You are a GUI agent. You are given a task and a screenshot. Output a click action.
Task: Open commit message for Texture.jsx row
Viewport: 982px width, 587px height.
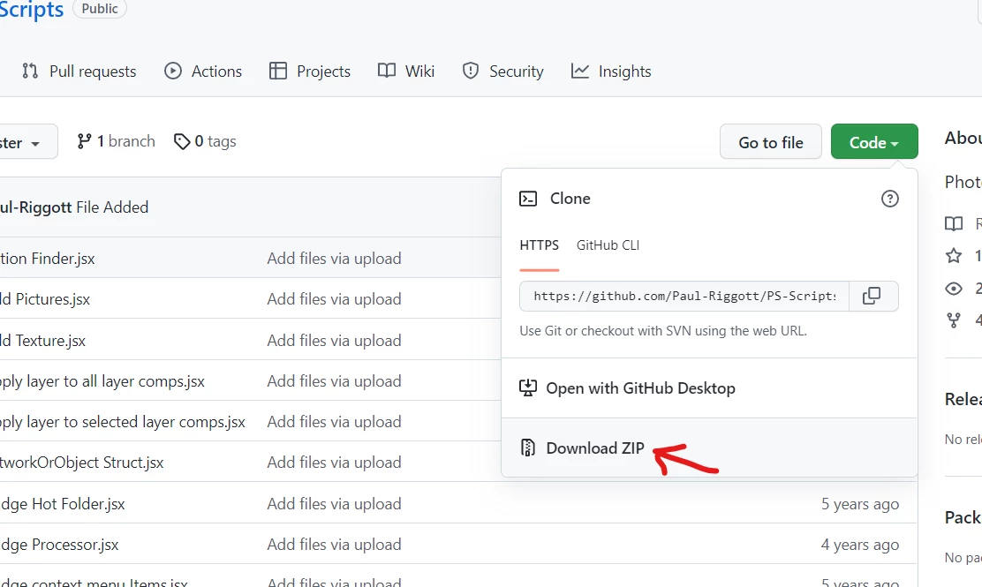coord(334,341)
